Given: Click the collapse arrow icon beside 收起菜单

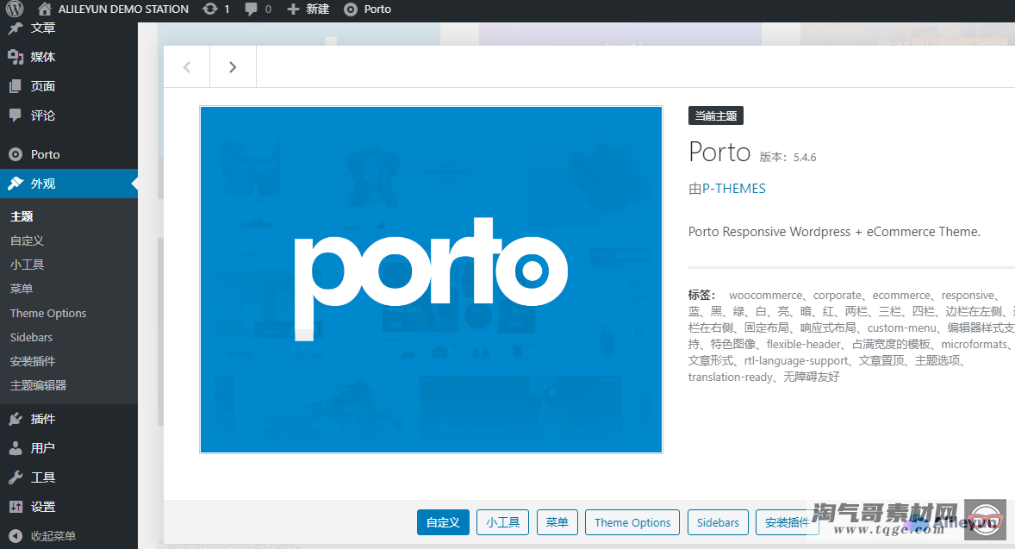Looking at the screenshot, I should click(x=16, y=536).
